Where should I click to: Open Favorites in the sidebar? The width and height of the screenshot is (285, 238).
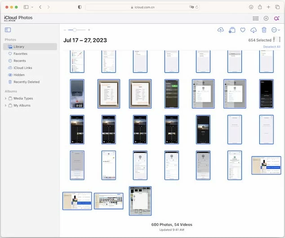[x=20, y=54]
